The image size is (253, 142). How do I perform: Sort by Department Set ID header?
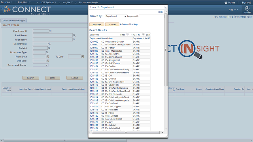tap(141, 38)
